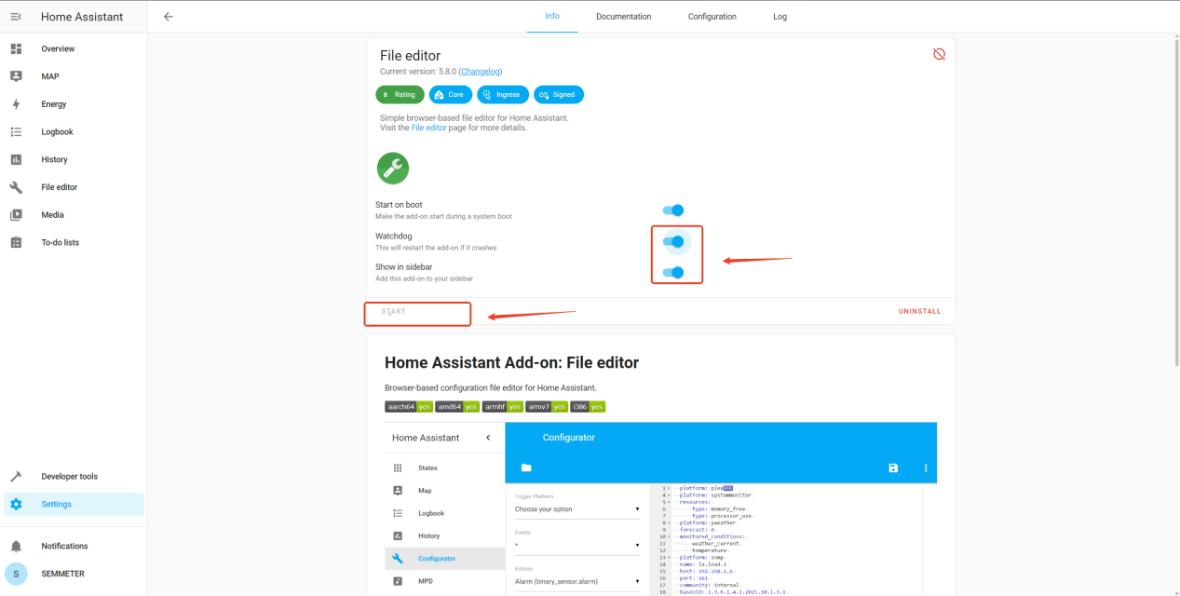Open the SEMMETER user avatar
The width and height of the screenshot is (1180, 596).
(x=16, y=574)
